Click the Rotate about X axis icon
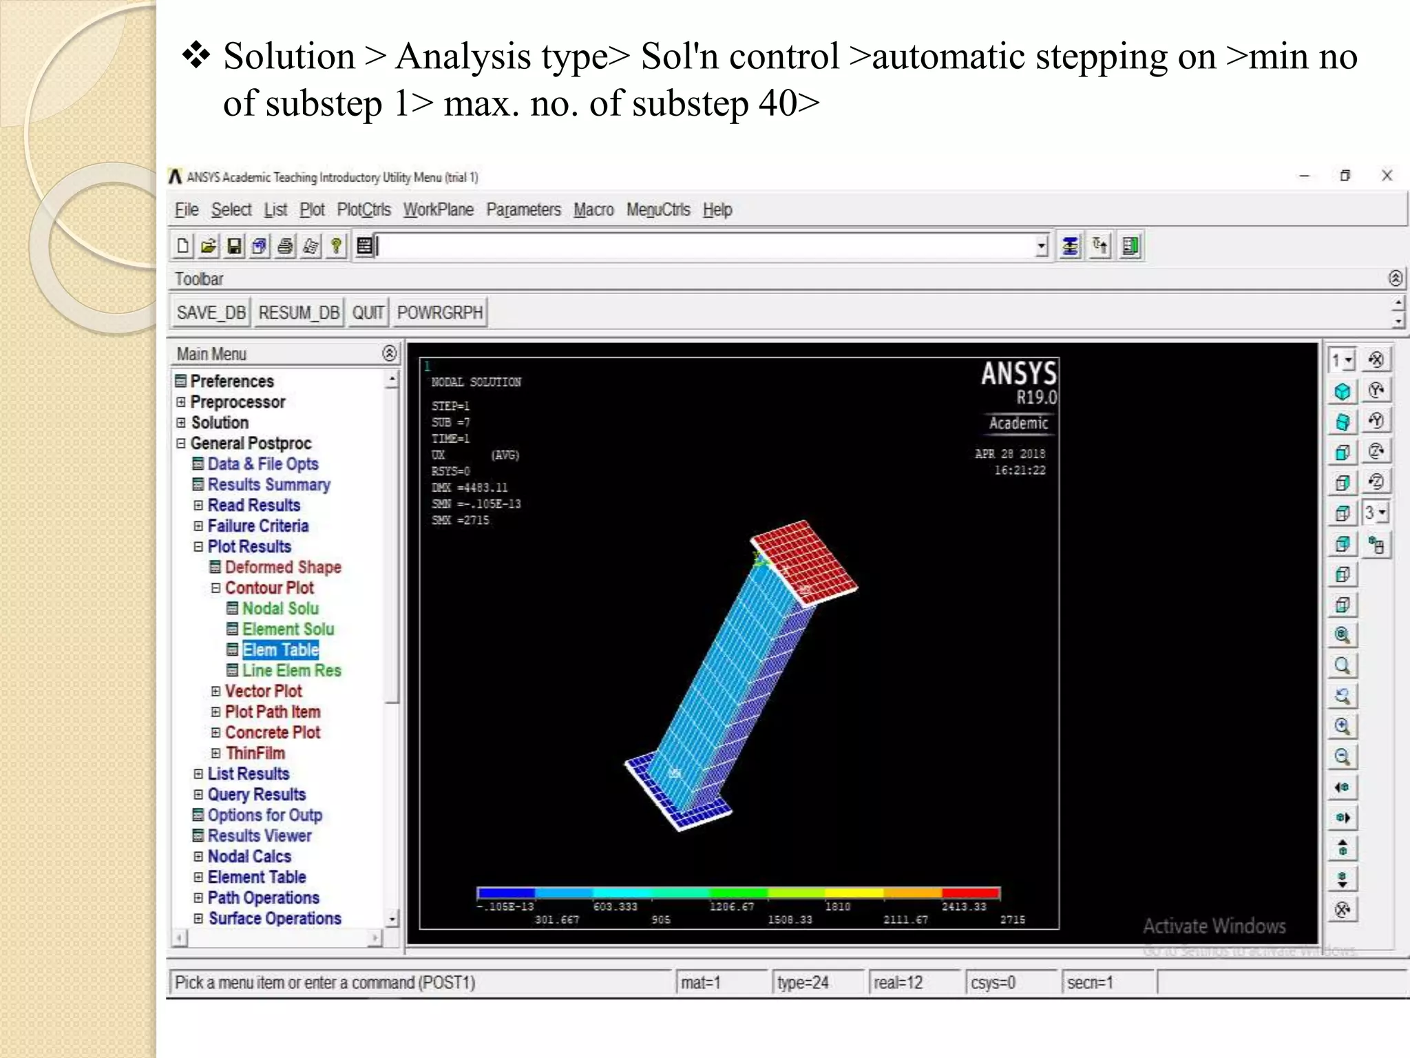This screenshot has width=1410, height=1058. pyautogui.click(x=1376, y=360)
